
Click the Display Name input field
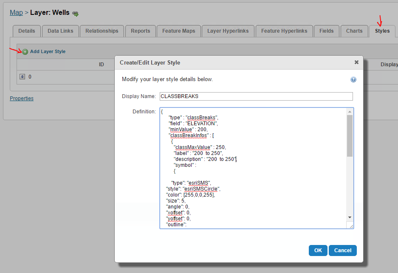(256, 96)
